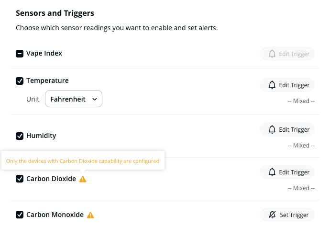Click the disabled bell icon for Vape Index
Viewport: 329px width, 229px height.
point(272,54)
